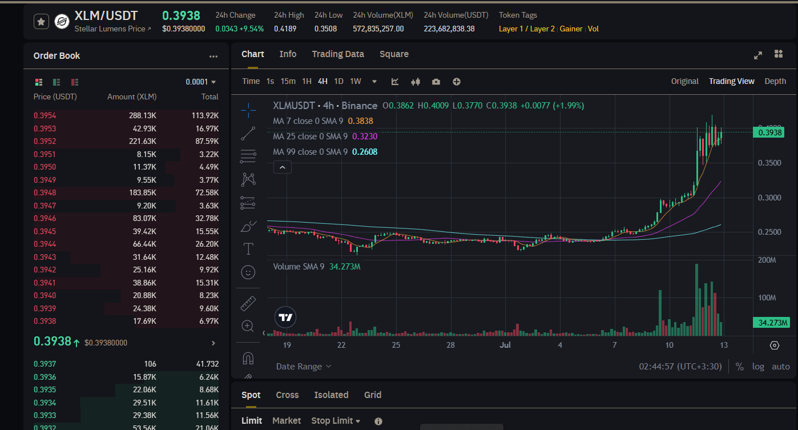Select the 1s time interval
Viewport: 798px width, 430px height.
271,81
